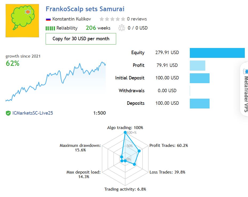Click the five-star rating icons
The image size is (248, 197).
(x=112, y=19)
